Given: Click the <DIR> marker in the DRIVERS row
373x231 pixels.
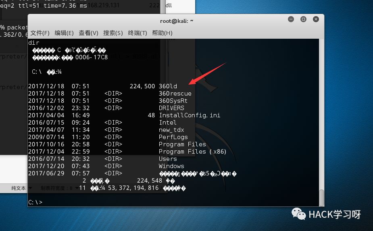Looking at the screenshot, I should pyautogui.click(x=113, y=108).
